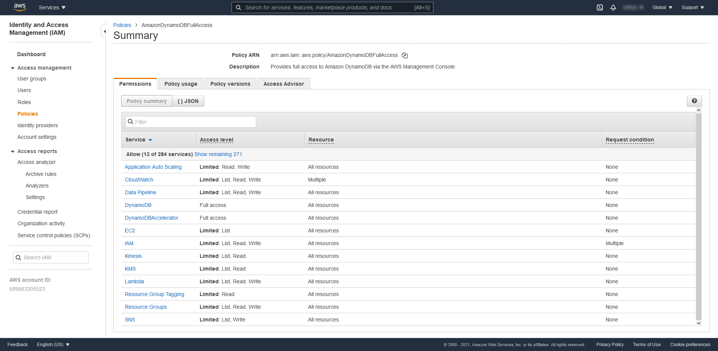
Task: Click the Filter input field
Action: pyautogui.click(x=191, y=122)
